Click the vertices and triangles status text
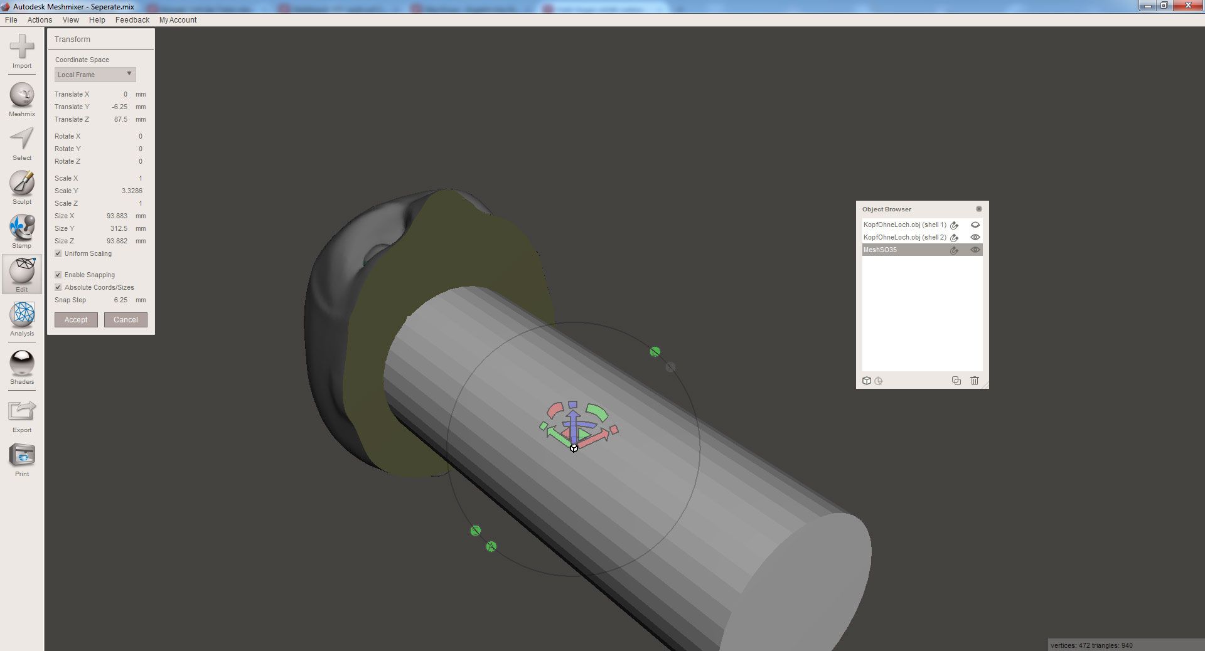 [x=1091, y=645]
